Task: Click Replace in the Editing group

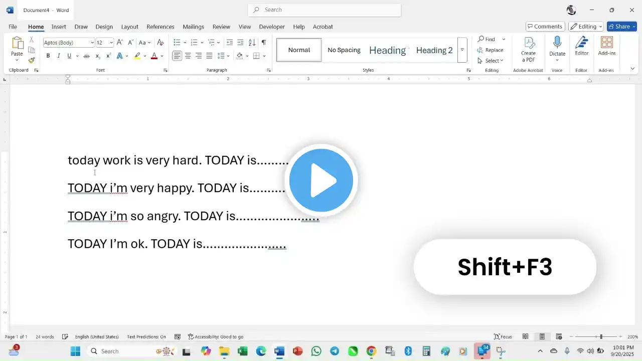Action: [x=491, y=50]
